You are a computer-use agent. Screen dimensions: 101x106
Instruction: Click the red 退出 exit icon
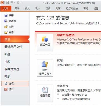pyautogui.click(x=6, y=89)
